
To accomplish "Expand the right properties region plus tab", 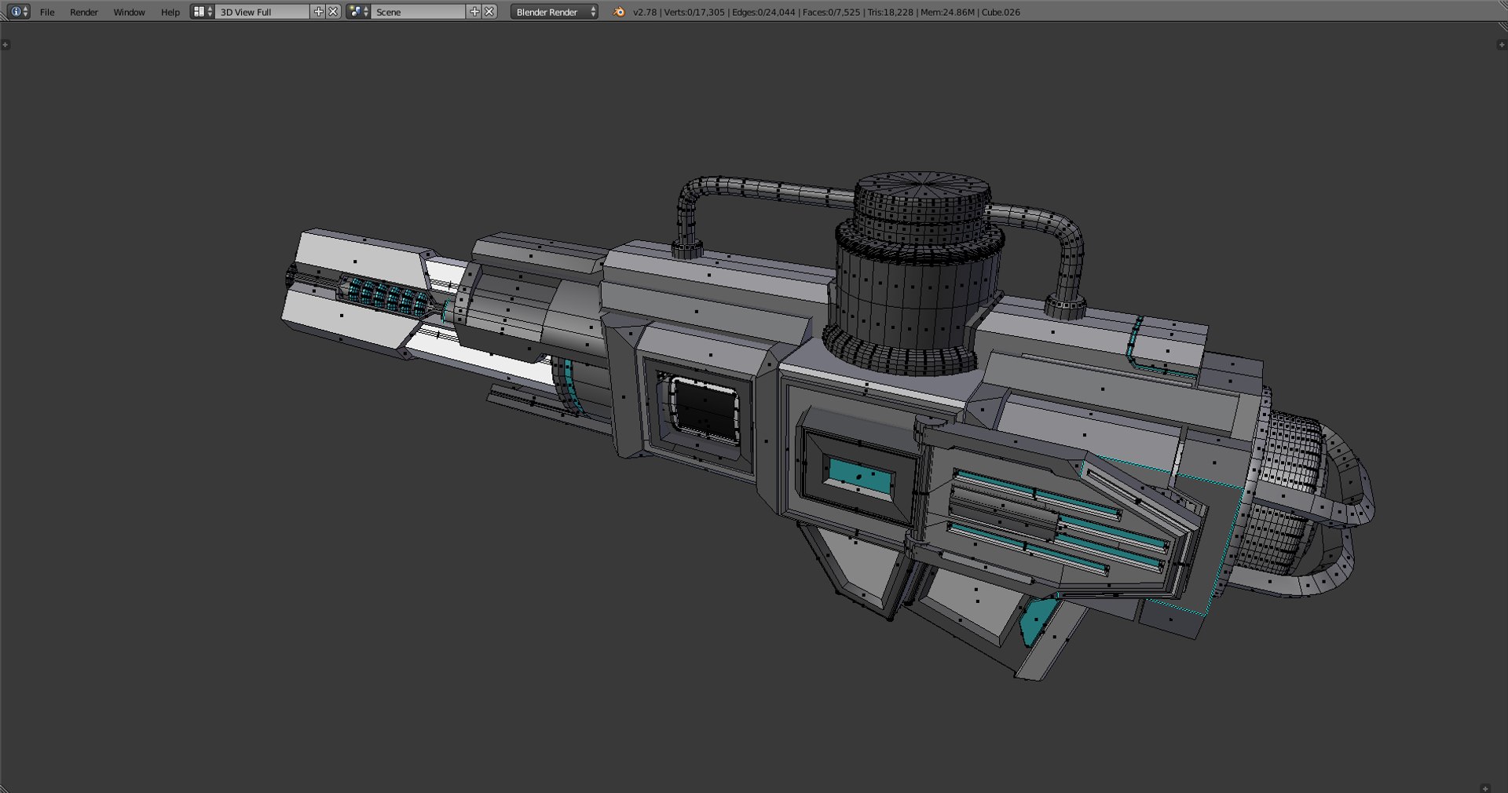I will click(1502, 45).
